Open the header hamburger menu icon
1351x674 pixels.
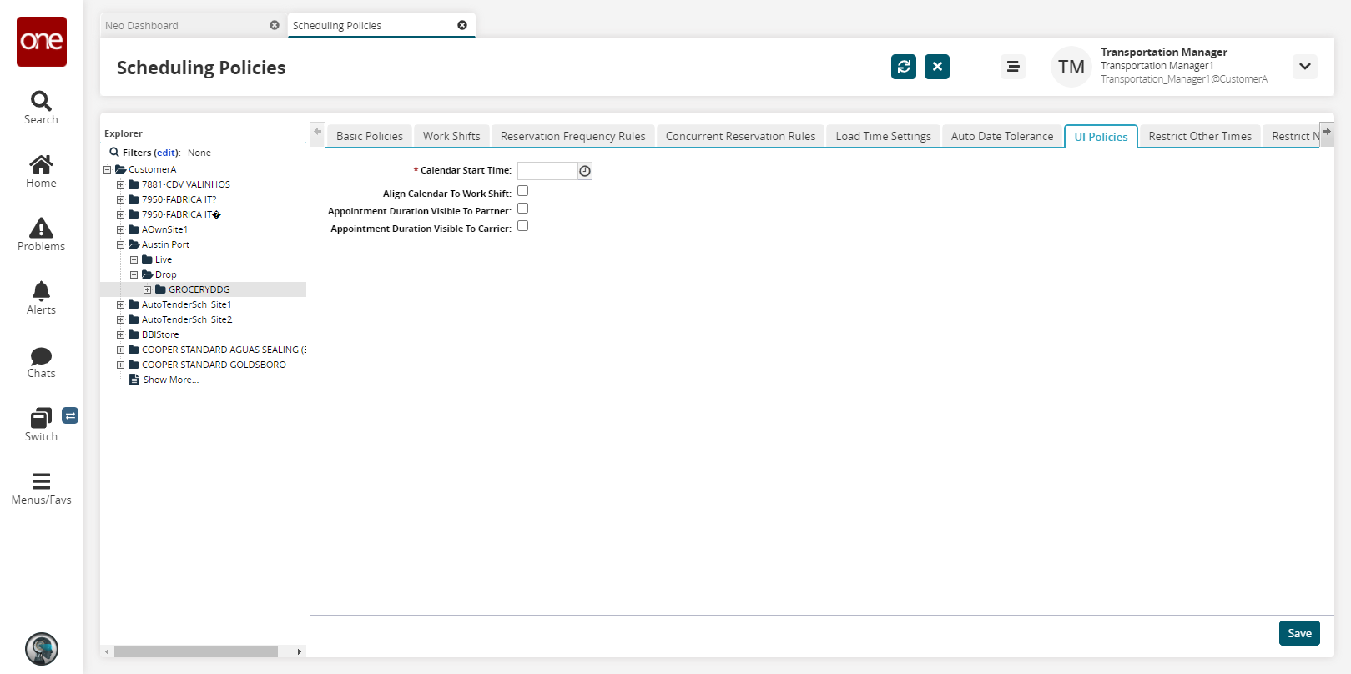[x=1013, y=67]
